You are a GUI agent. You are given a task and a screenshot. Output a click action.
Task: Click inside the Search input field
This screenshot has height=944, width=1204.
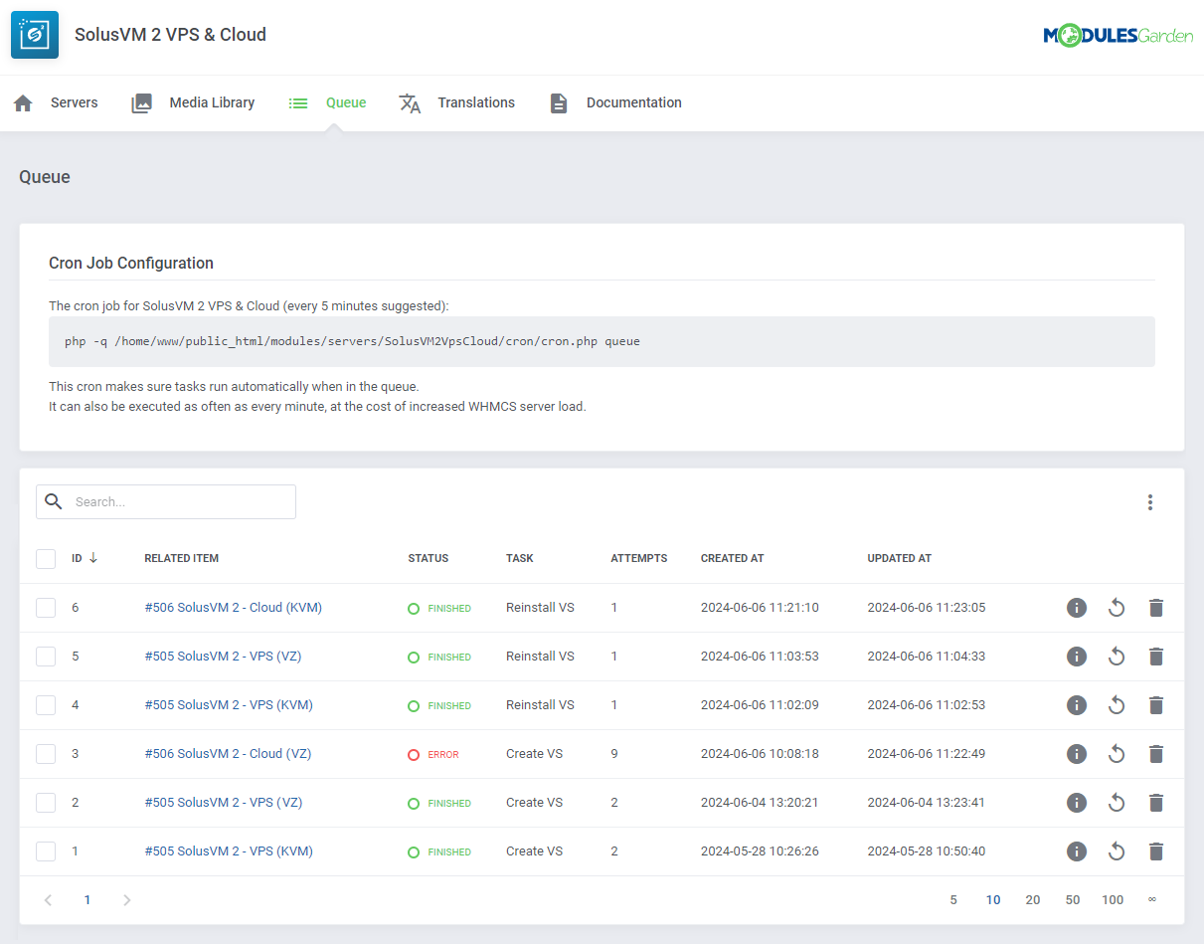click(179, 501)
